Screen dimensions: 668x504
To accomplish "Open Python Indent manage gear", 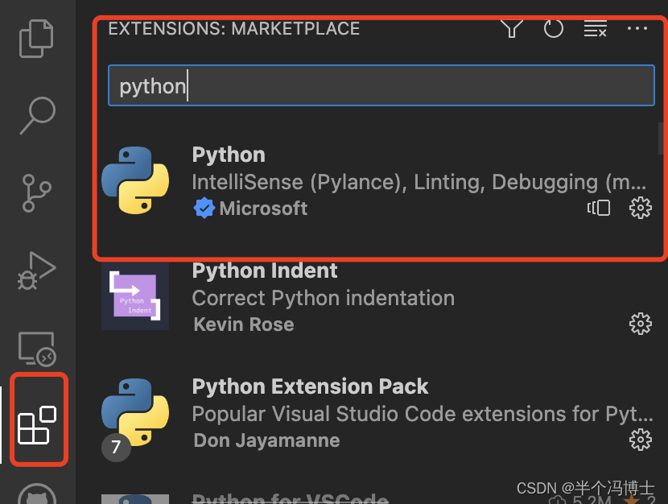I will coord(641,324).
